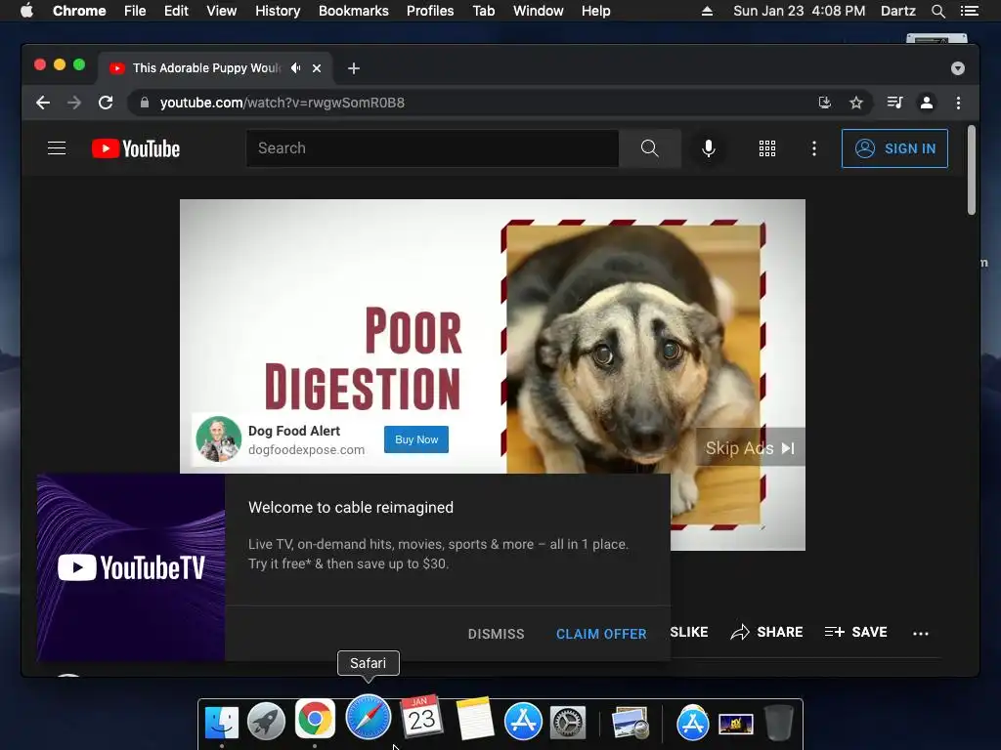Focus the YouTube Search field
1001x750 pixels.
432,148
